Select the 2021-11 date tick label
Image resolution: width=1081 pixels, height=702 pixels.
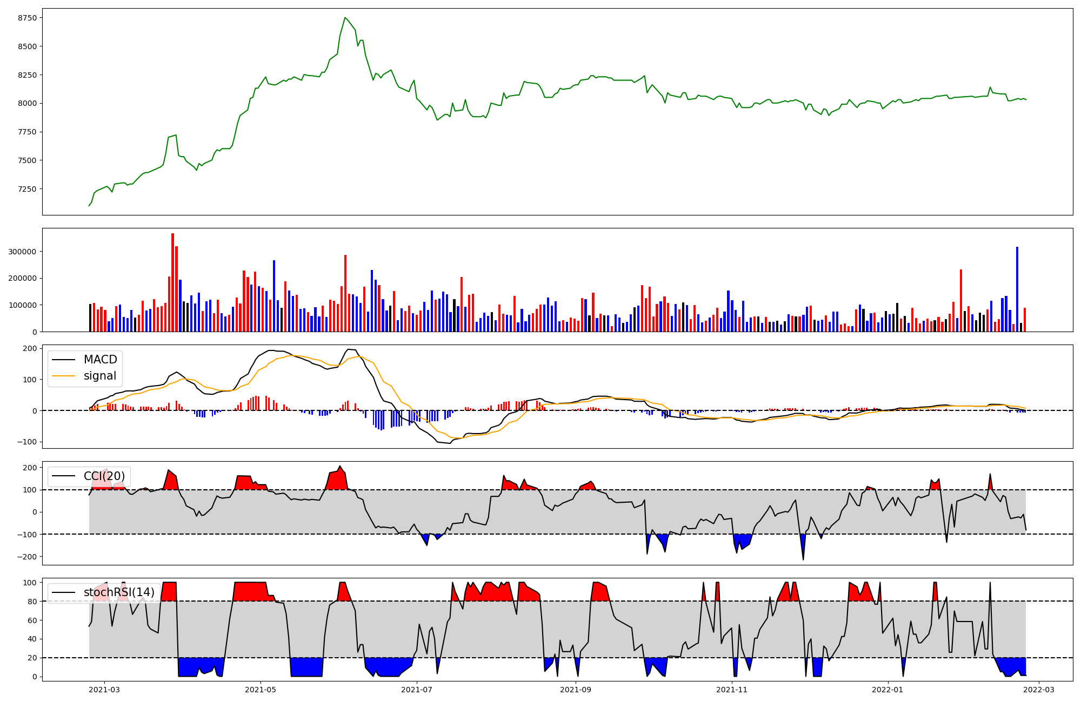(x=732, y=690)
